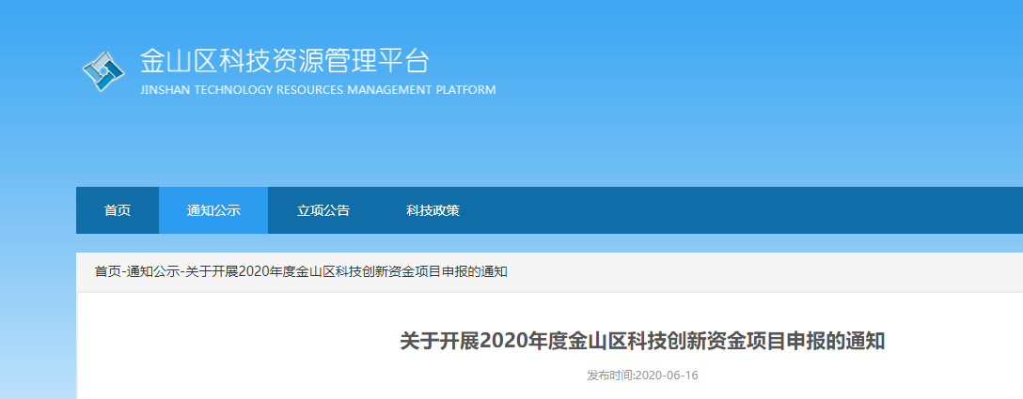The image size is (1023, 399).
Task: Go to the 科技政策 tab
Action: coord(433,210)
